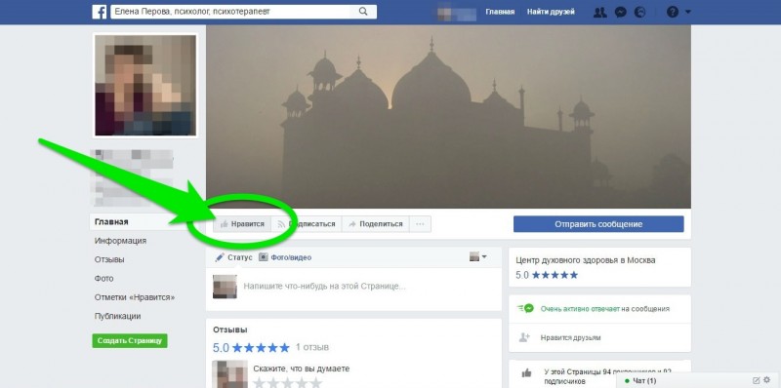Click the 5.0 rating in Отзывы section
The image size is (781, 388).
[x=251, y=347]
